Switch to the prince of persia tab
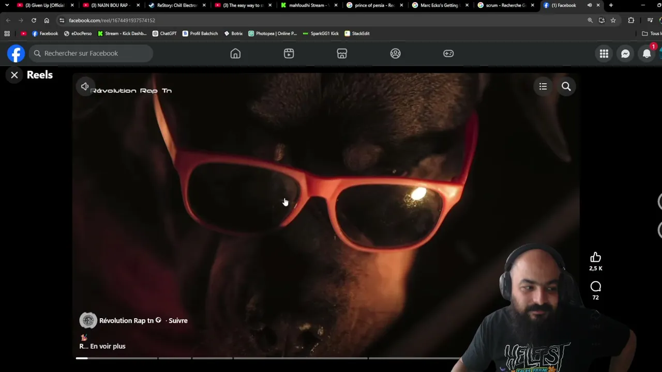 [x=374, y=5]
